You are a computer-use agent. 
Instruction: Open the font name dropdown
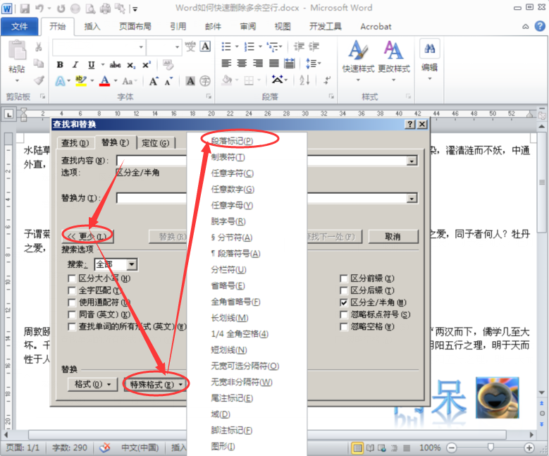(x=141, y=47)
